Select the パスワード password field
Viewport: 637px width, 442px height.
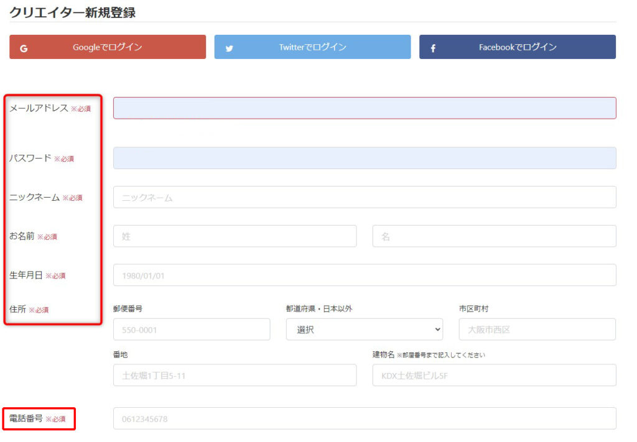[364, 158]
